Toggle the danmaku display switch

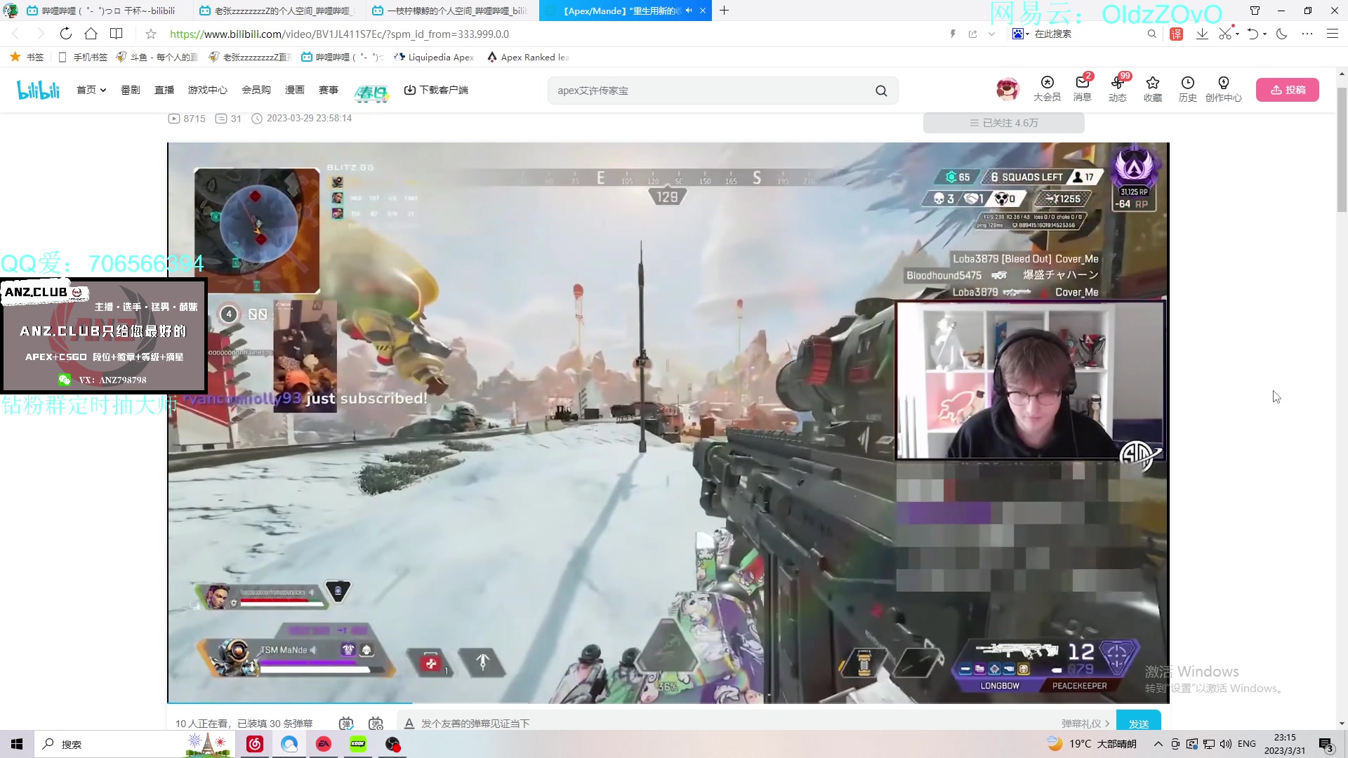(x=346, y=723)
